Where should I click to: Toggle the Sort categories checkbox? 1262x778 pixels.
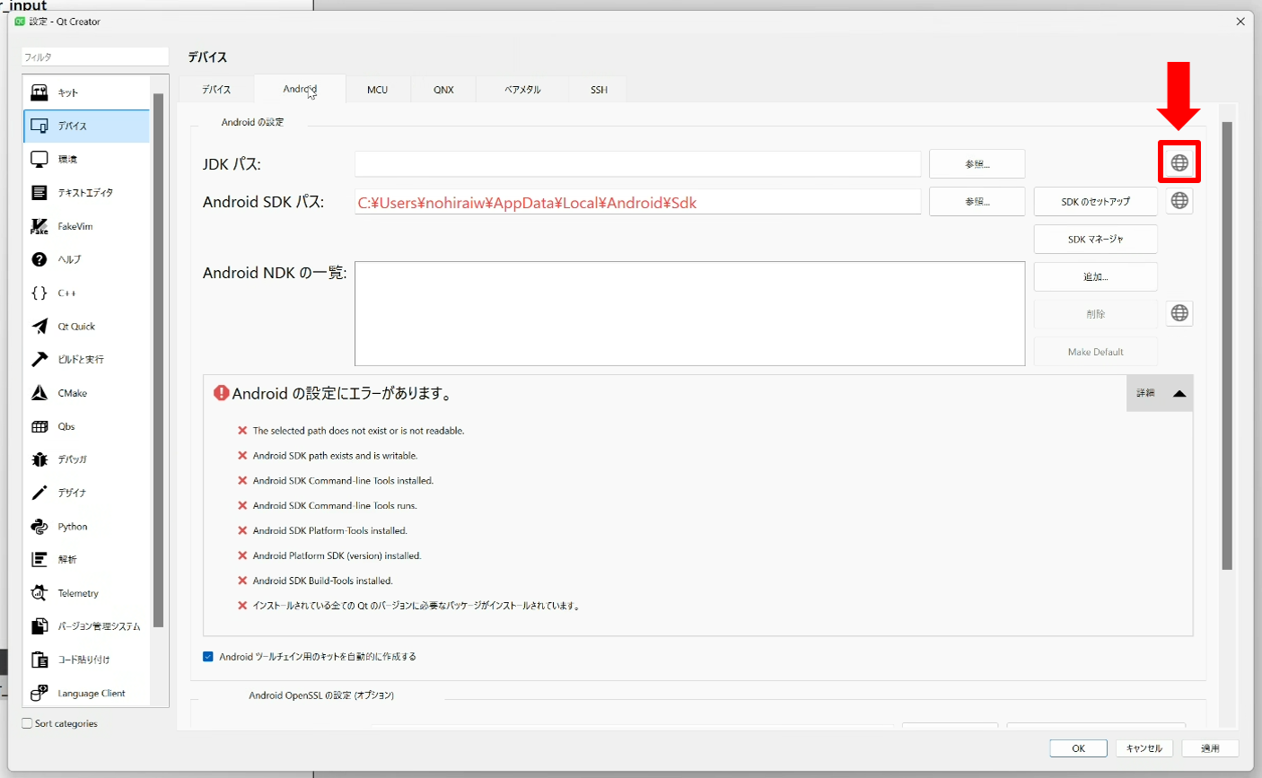(27, 723)
